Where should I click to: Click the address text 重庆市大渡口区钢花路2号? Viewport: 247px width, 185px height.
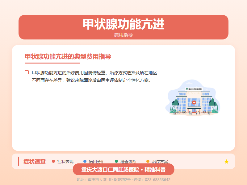[x=109, y=180]
